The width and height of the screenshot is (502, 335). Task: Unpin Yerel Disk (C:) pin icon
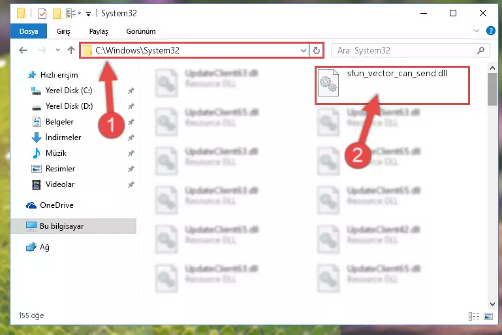[x=131, y=91]
